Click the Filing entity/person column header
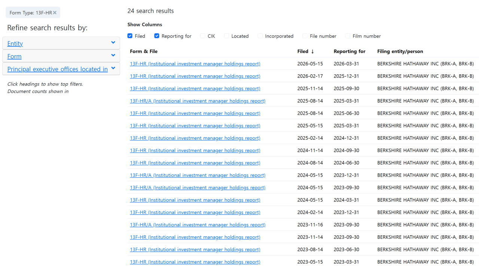The image size is (479, 267). [x=400, y=52]
